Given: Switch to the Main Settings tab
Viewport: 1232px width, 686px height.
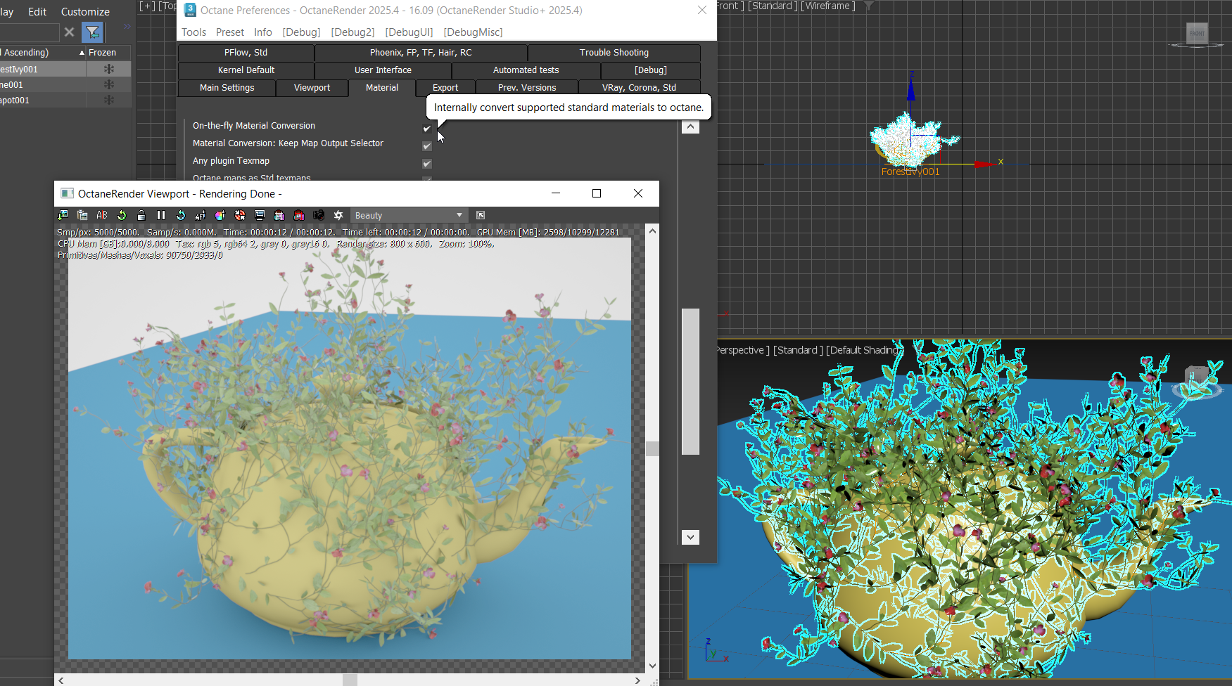Looking at the screenshot, I should [227, 88].
